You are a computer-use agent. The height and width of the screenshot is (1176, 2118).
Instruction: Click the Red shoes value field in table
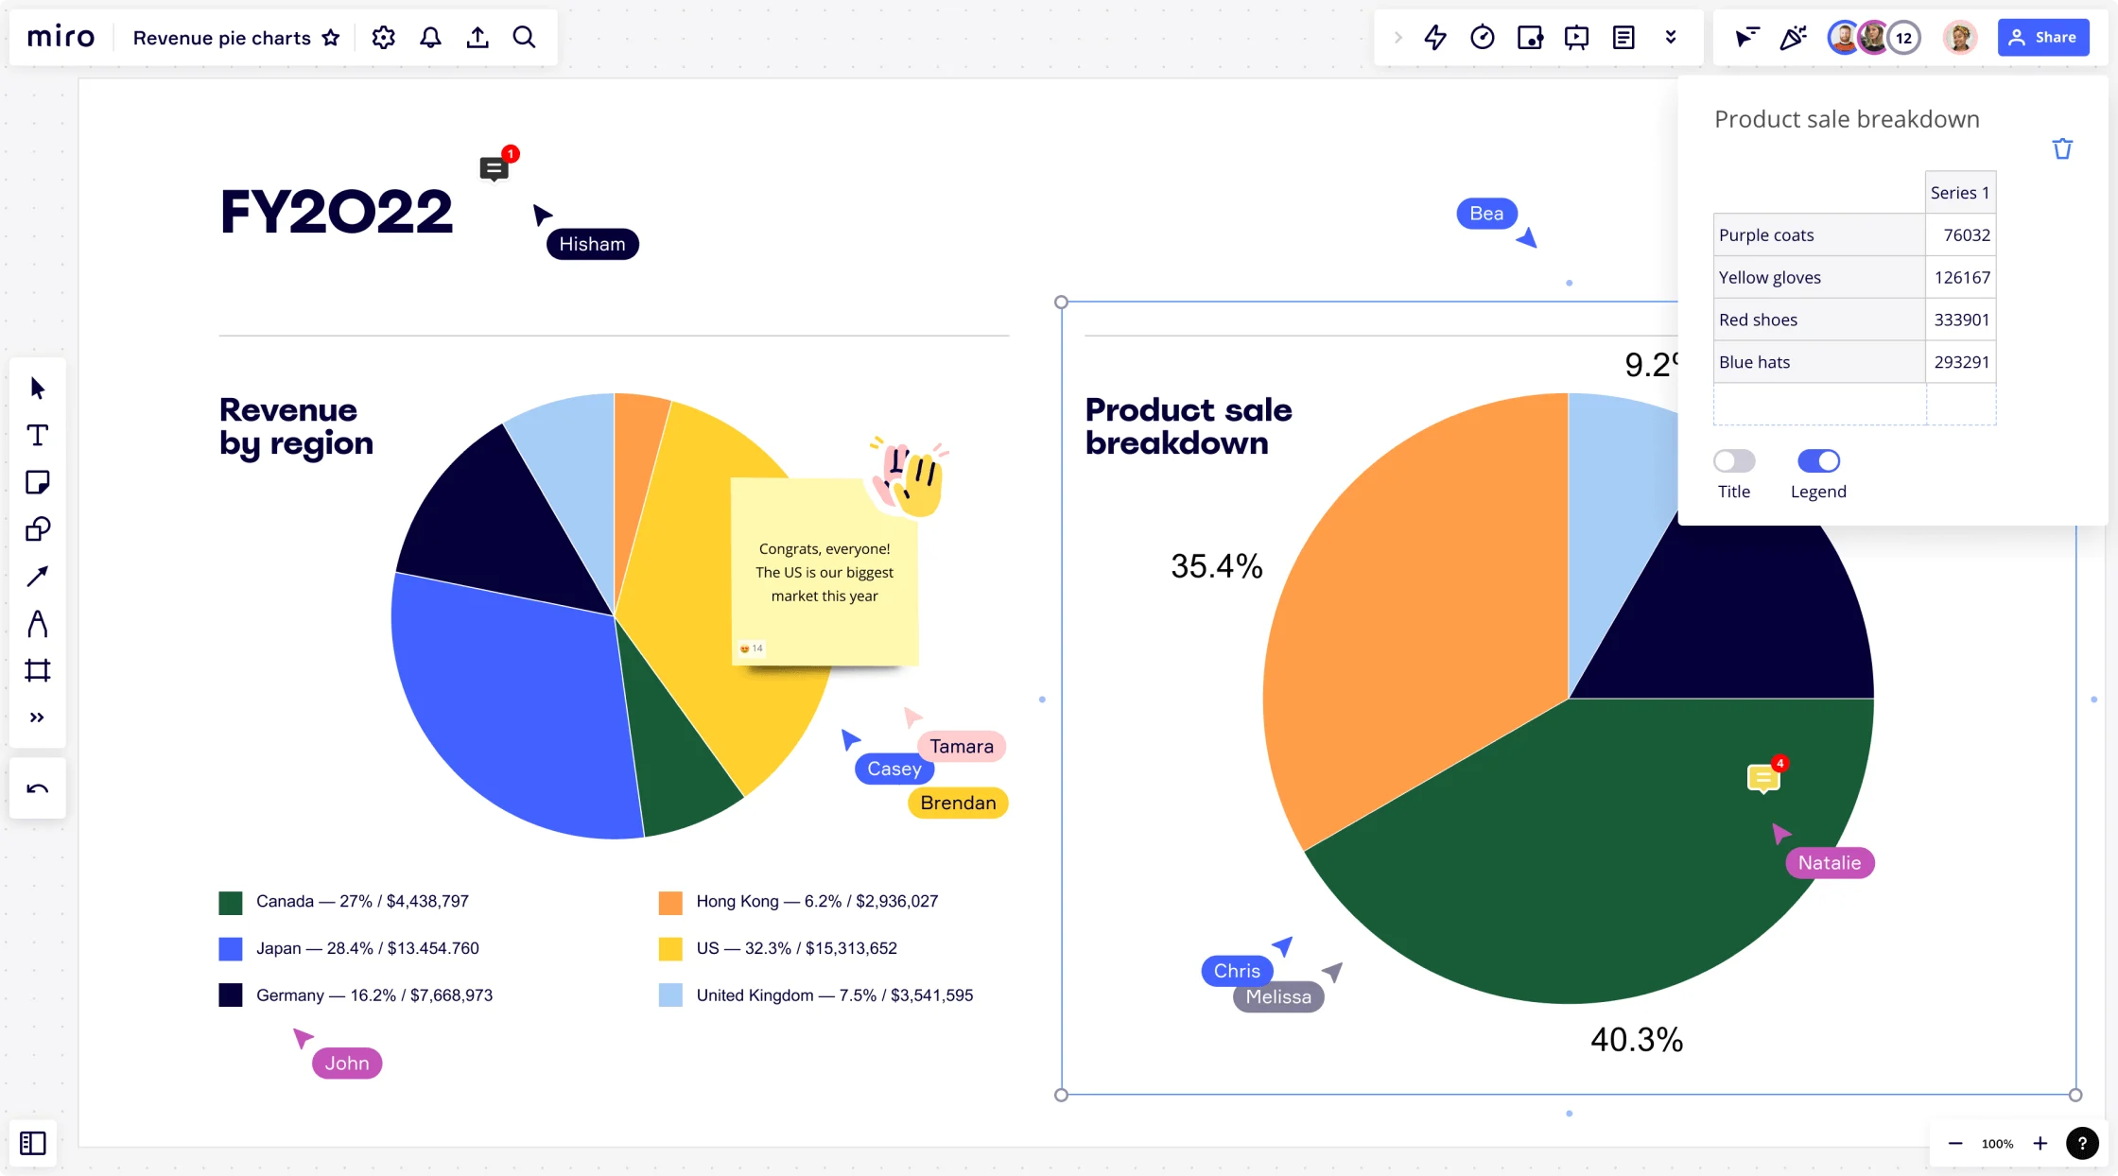coord(1960,319)
